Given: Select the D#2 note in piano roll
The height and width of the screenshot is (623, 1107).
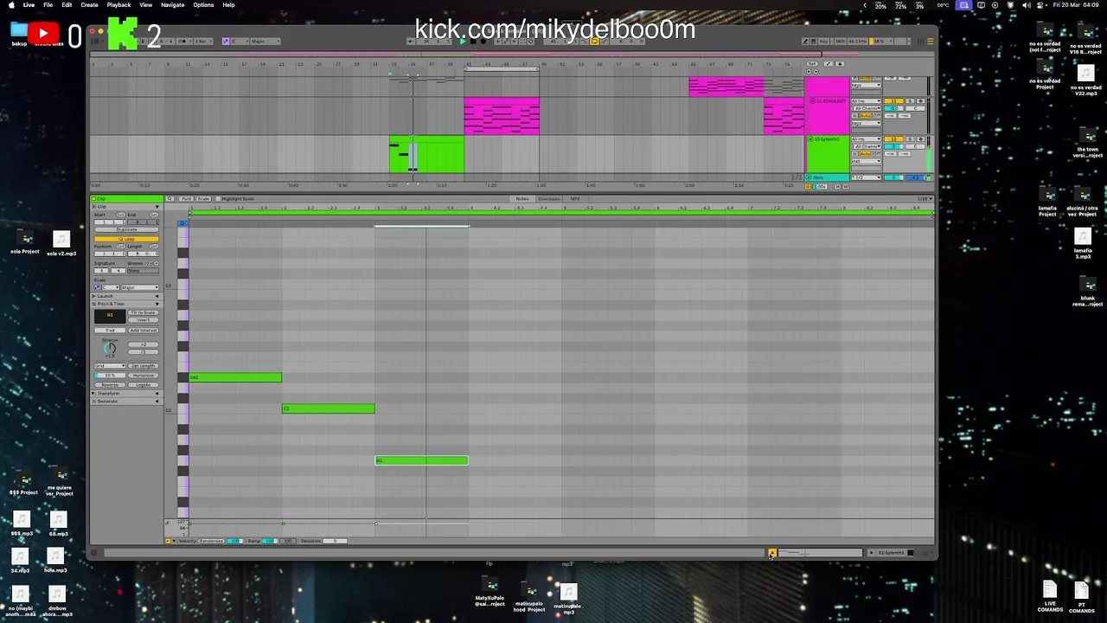Looking at the screenshot, I should [x=235, y=377].
